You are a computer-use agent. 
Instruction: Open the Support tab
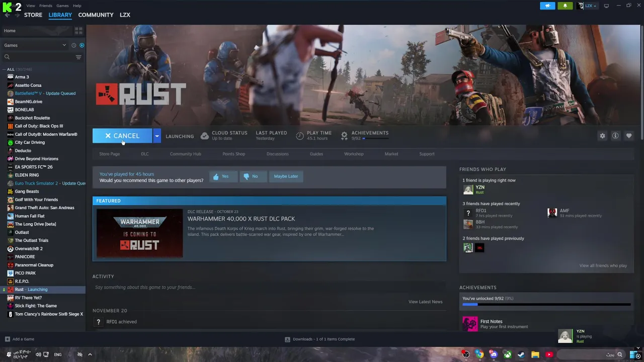[427, 154]
